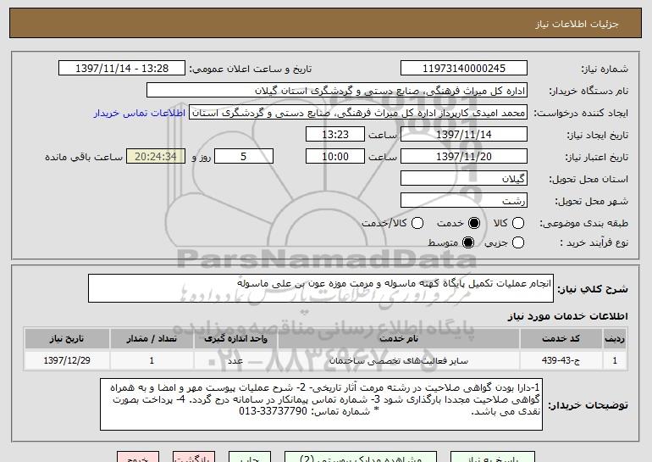Choose the کالا/خدمت radio option
This screenshot has width=652, height=462.
click(417, 223)
